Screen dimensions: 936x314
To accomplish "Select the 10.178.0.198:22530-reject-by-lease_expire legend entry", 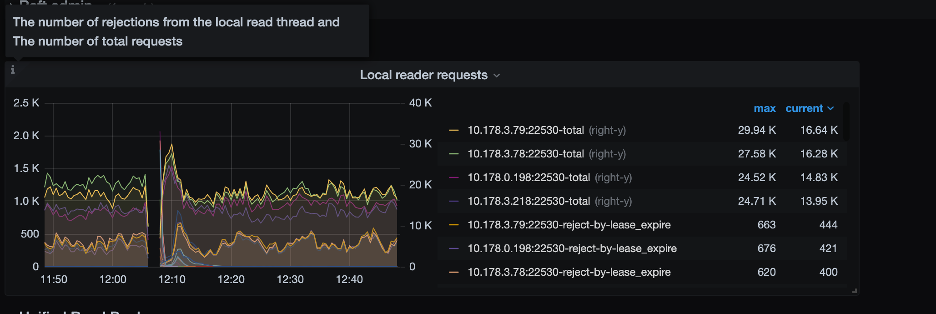I will click(x=572, y=248).
